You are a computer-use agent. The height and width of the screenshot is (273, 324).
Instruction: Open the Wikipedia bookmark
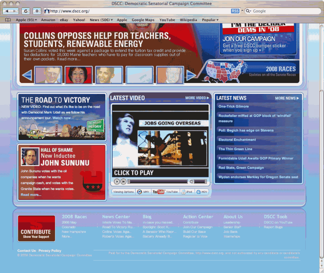[188, 20]
